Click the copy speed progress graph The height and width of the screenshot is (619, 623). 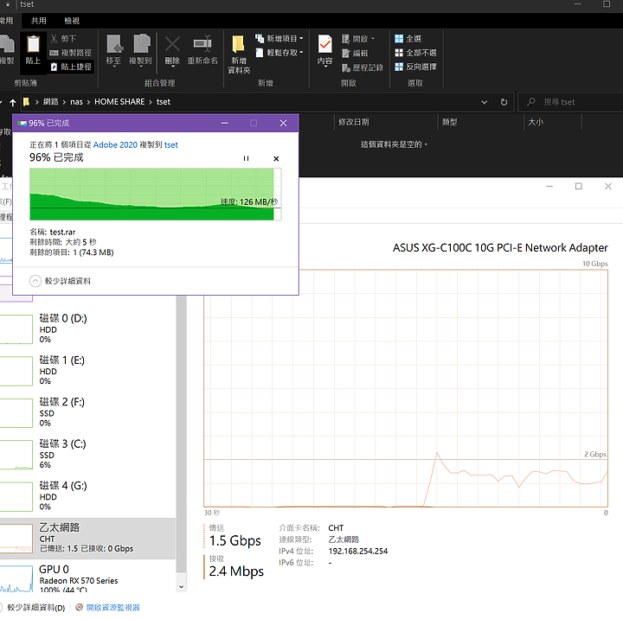click(156, 195)
